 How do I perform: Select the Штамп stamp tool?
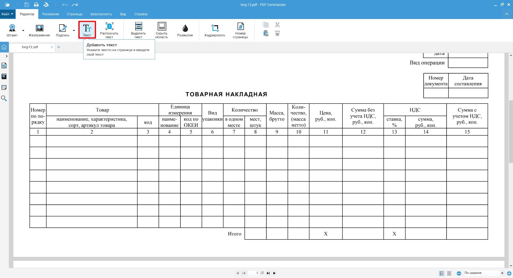coord(12,30)
